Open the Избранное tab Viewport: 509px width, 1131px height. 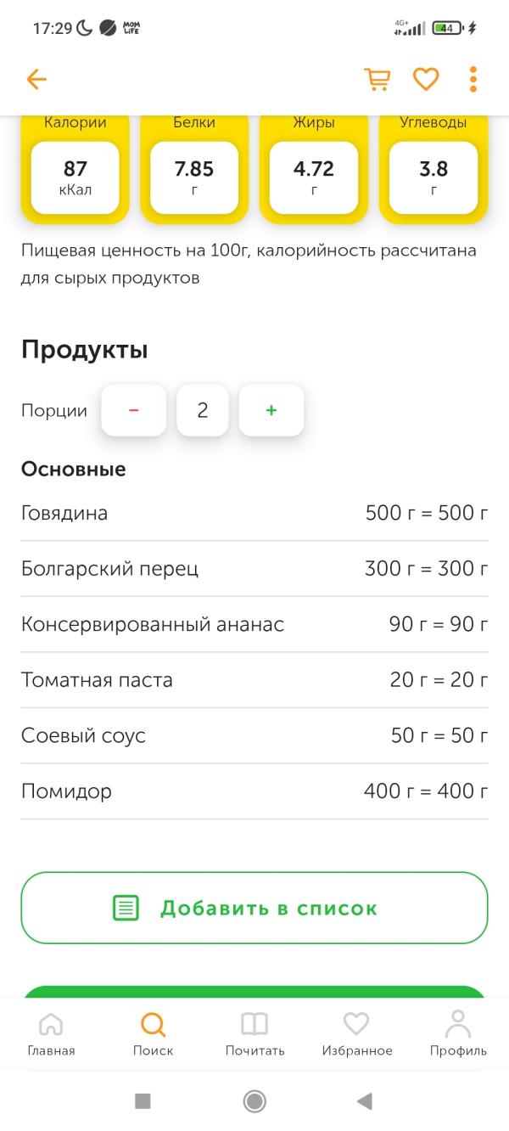(357, 1033)
